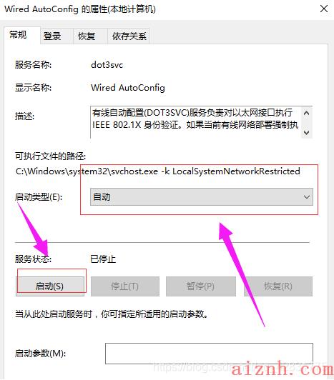The width and height of the screenshot is (334, 380).
Task: Click the Wired AutoConfig display name text
Action: click(128, 87)
